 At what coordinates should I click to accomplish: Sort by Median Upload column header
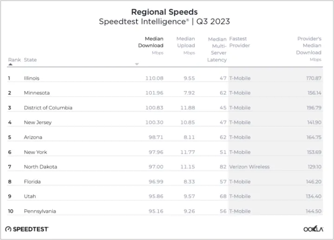pyautogui.click(x=186, y=42)
